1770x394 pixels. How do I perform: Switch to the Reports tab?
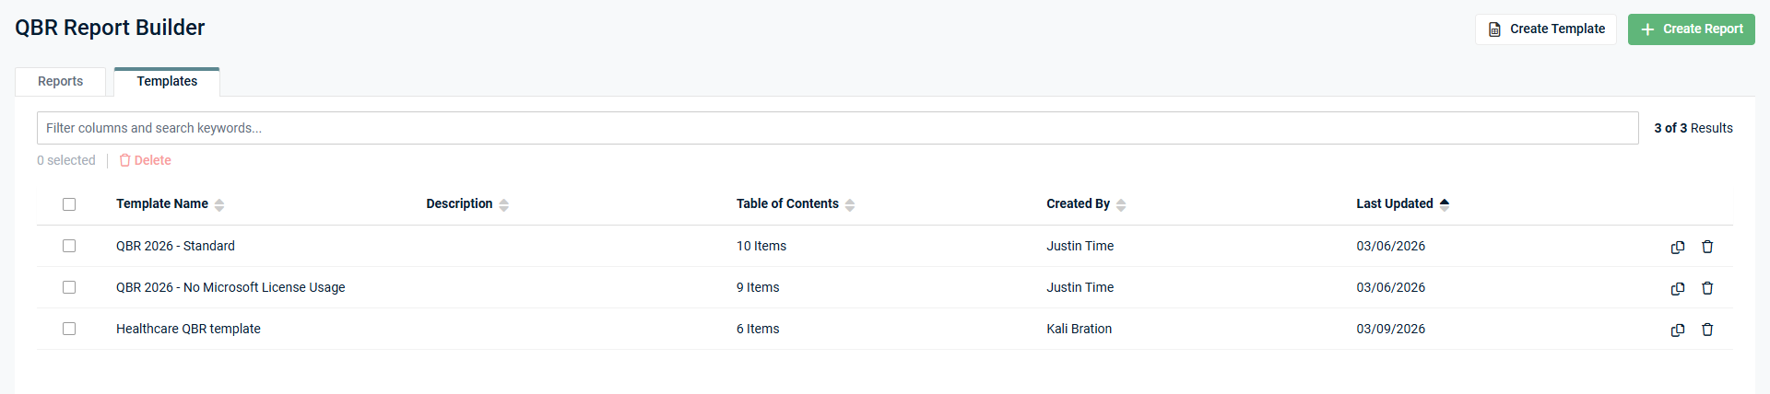point(60,81)
